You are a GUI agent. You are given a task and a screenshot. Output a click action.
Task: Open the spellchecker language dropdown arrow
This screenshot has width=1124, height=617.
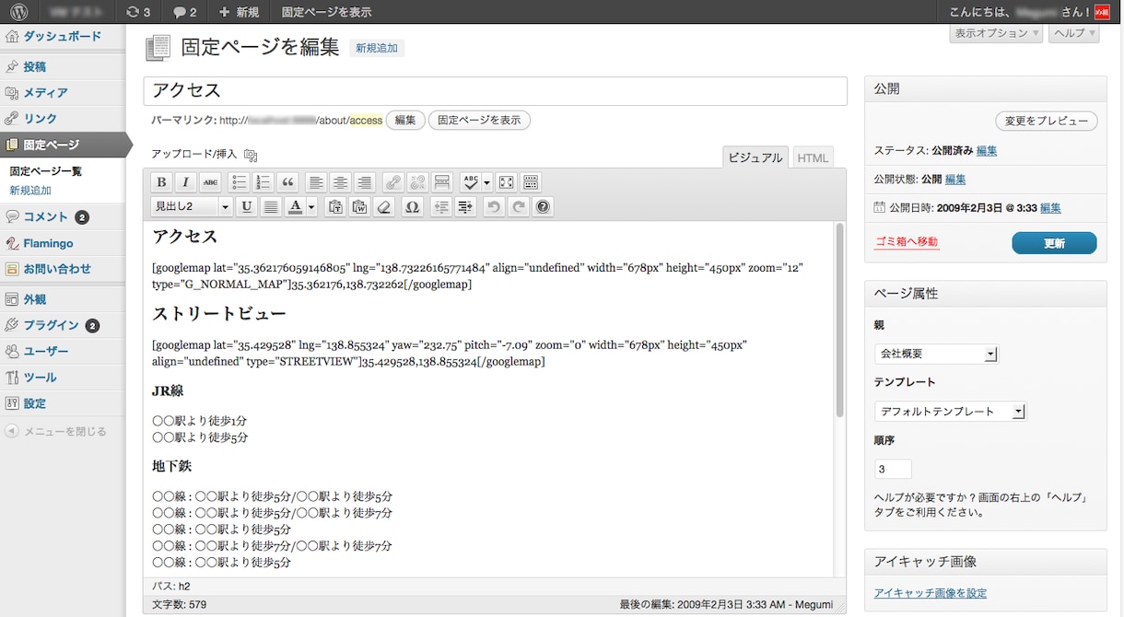pyautogui.click(x=486, y=182)
